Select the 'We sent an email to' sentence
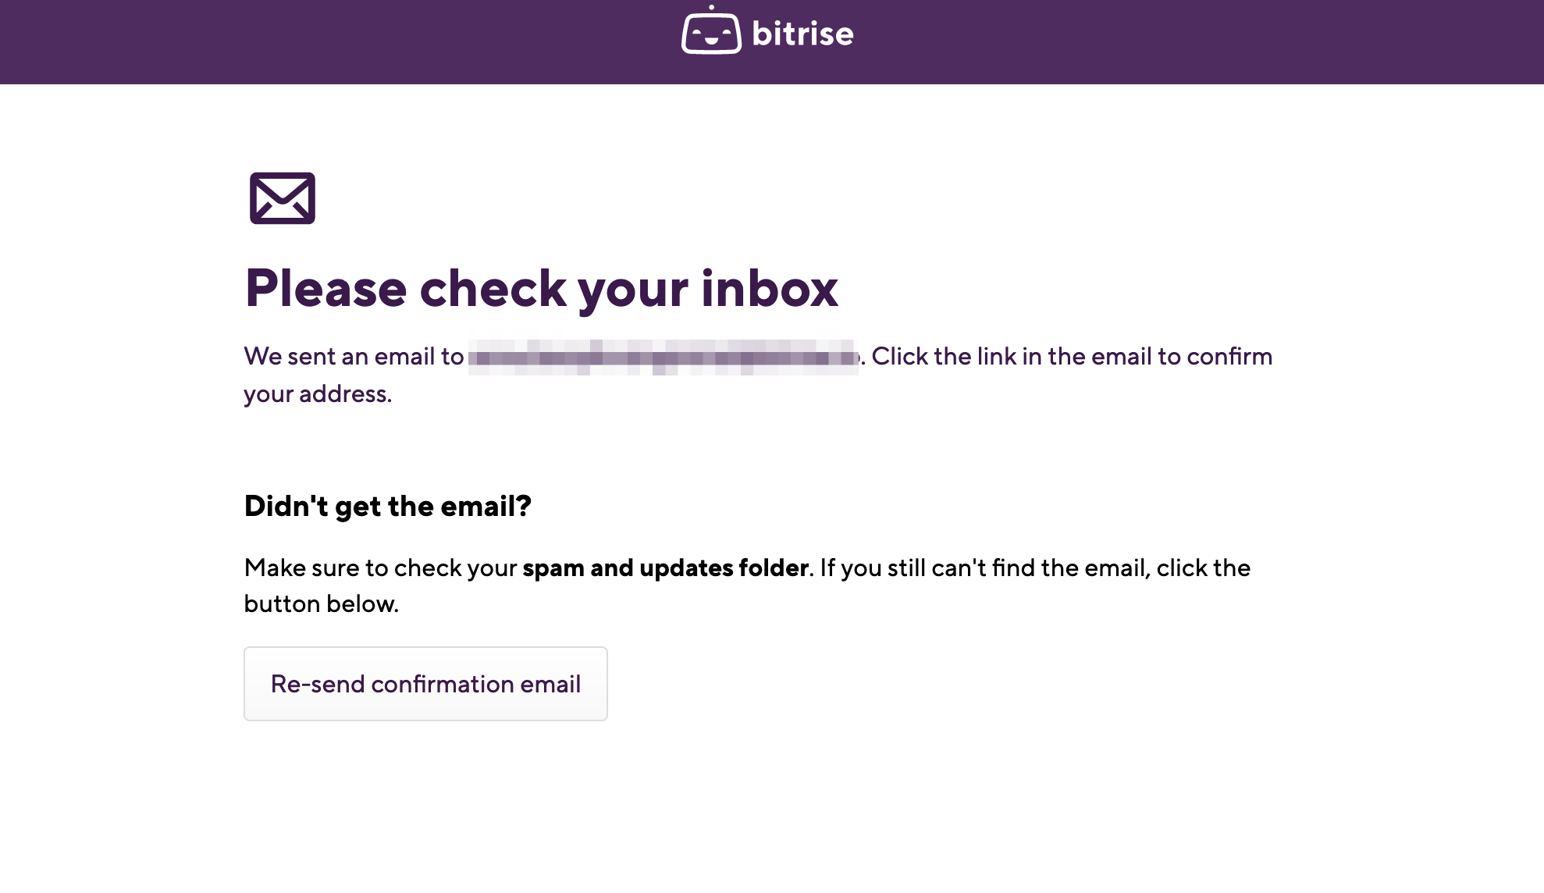This screenshot has height=893, width=1544. pyautogui.click(x=351, y=357)
